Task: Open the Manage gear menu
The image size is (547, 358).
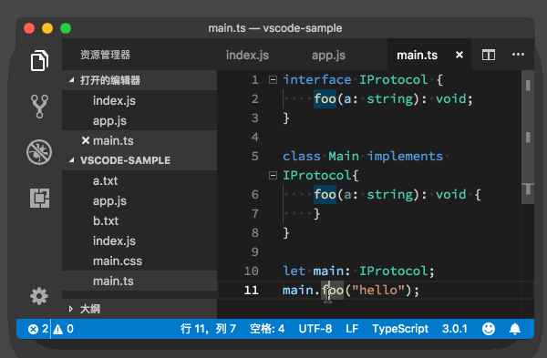Action: (39, 296)
